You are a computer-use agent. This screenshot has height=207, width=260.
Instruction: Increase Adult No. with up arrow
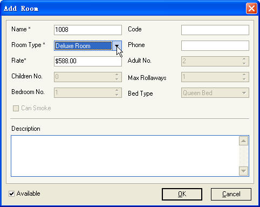[x=244, y=59]
